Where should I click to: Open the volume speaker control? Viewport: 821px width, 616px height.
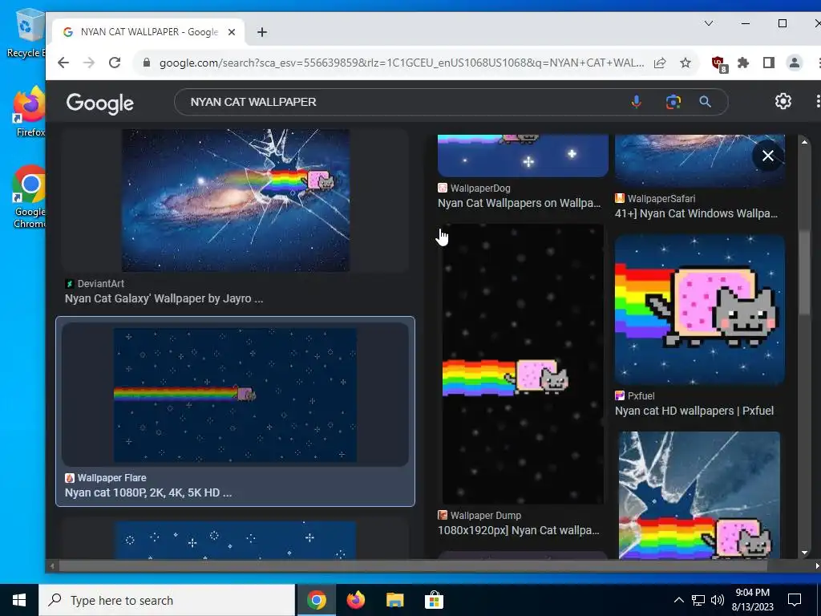tap(718, 600)
